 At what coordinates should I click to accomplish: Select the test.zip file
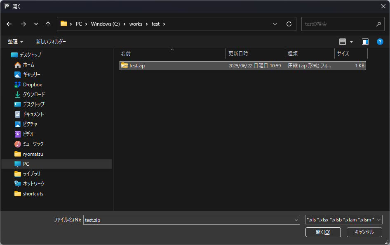tap(137, 66)
